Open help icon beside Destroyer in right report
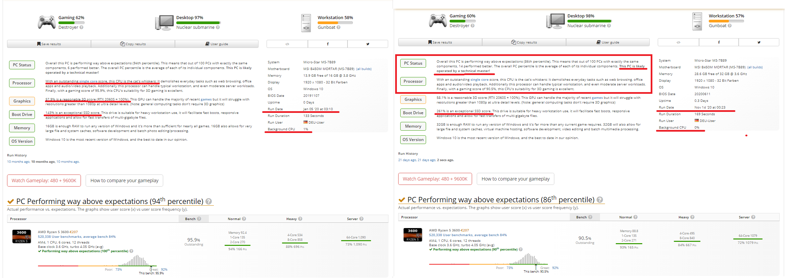The height and width of the screenshot is (278, 785). (472, 26)
